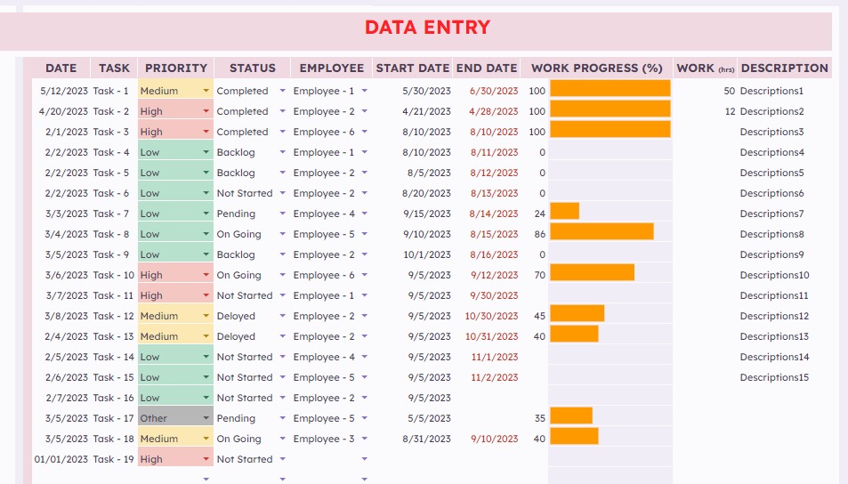Click the PRIORITY column header

tap(176, 68)
